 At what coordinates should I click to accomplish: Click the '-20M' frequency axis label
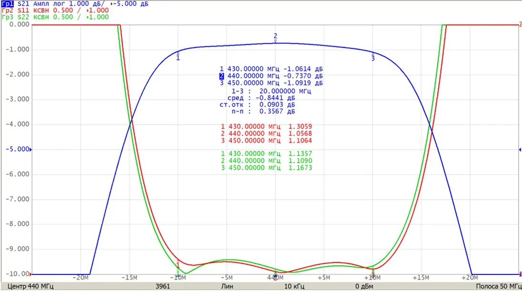[x=80, y=278]
